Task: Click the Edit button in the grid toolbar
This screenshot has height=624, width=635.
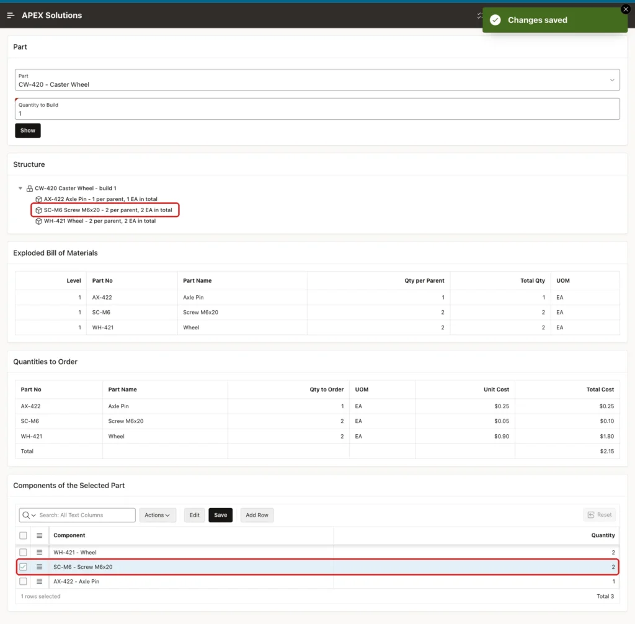Action: 194,515
